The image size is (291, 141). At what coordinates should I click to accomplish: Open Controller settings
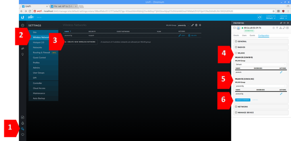click(43, 83)
